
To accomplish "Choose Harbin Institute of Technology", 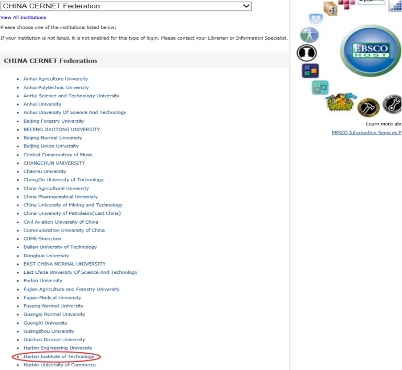I will click(x=59, y=356).
